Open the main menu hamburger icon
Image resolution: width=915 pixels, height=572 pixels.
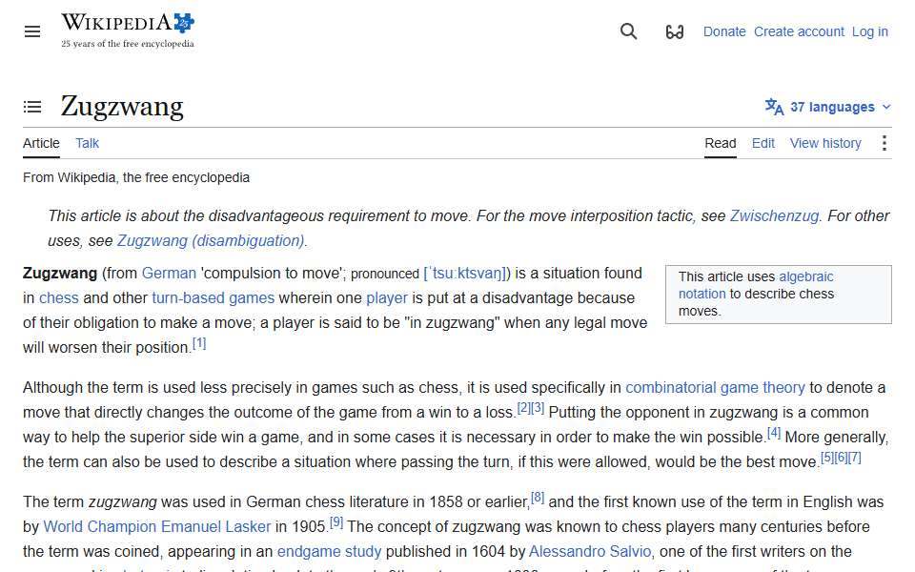(32, 31)
